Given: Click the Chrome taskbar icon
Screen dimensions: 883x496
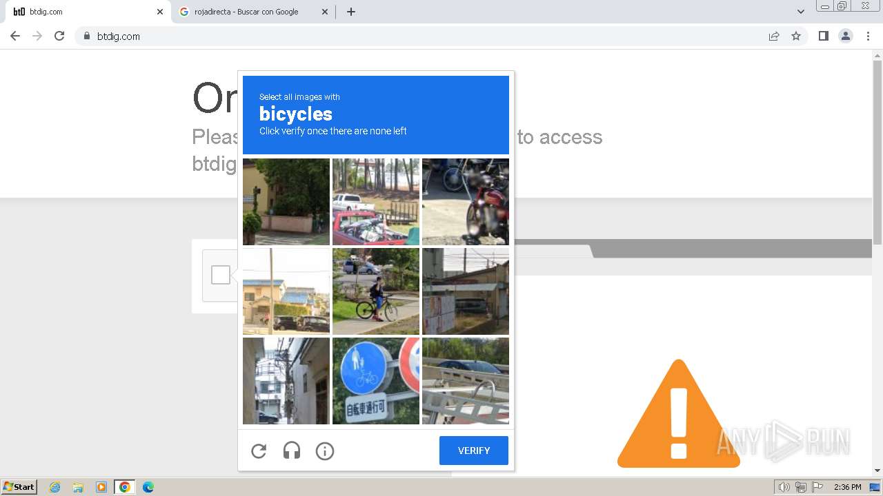Looking at the screenshot, I should click(x=125, y=487).
